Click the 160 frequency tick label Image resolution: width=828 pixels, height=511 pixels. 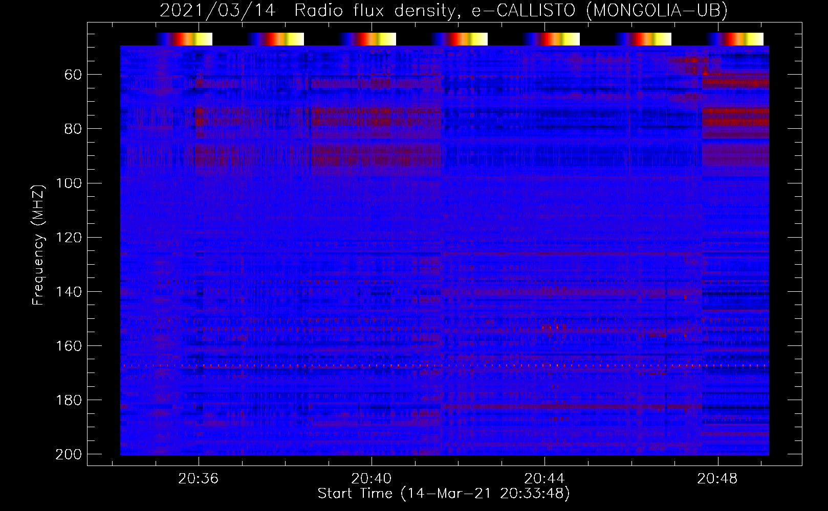pos(69,346)
